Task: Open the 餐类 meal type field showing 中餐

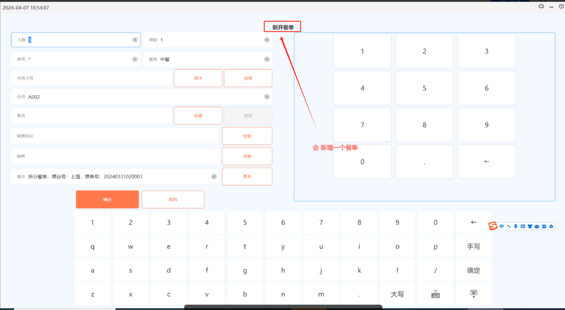Action: (x=207, y=59)
